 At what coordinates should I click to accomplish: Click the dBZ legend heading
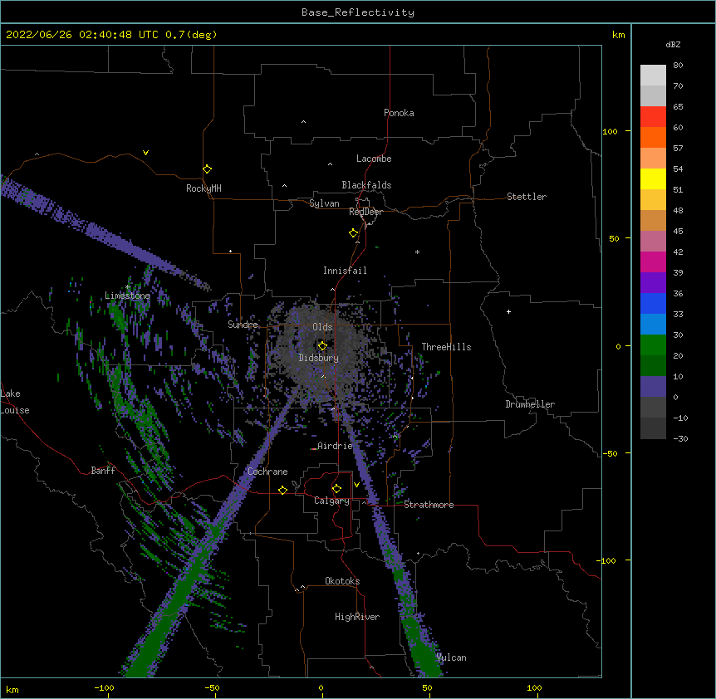(673, 44)
